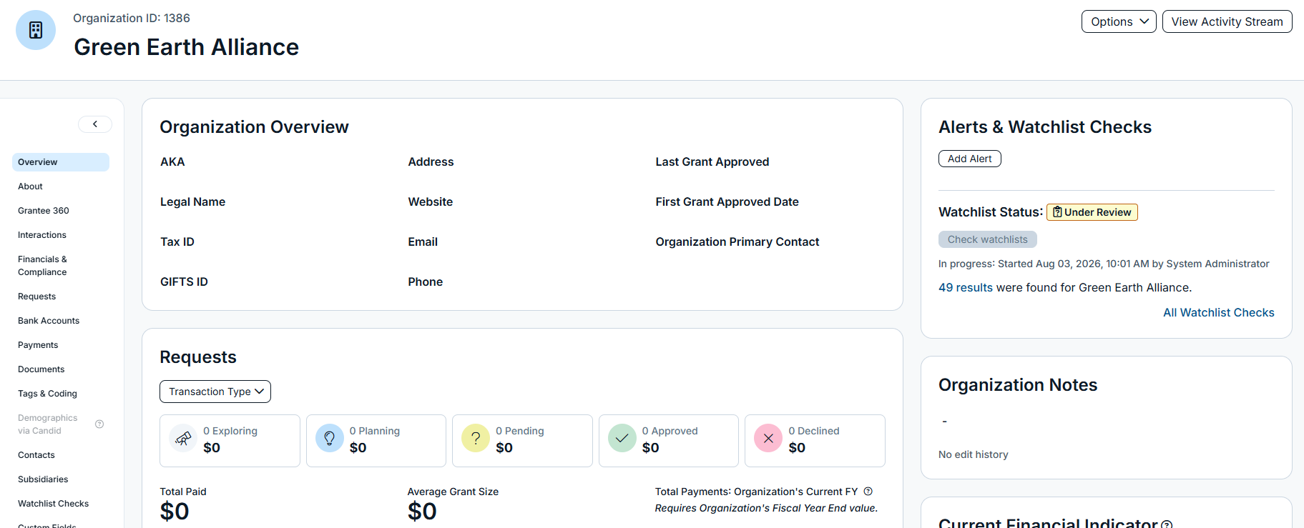
Task: Click the 0 Declined card
Action: tap(815, 441)
